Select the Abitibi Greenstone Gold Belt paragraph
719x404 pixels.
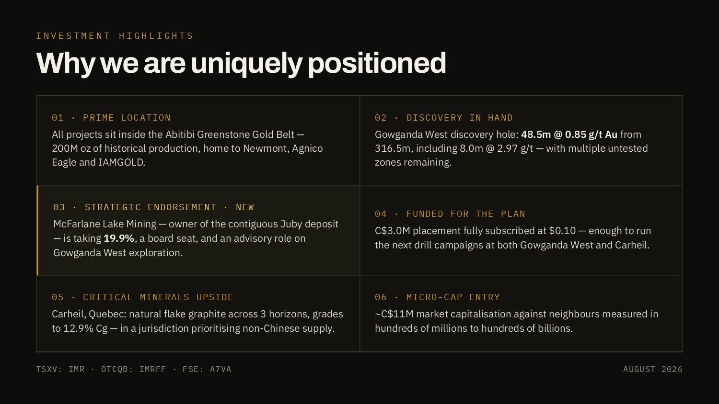187,148
